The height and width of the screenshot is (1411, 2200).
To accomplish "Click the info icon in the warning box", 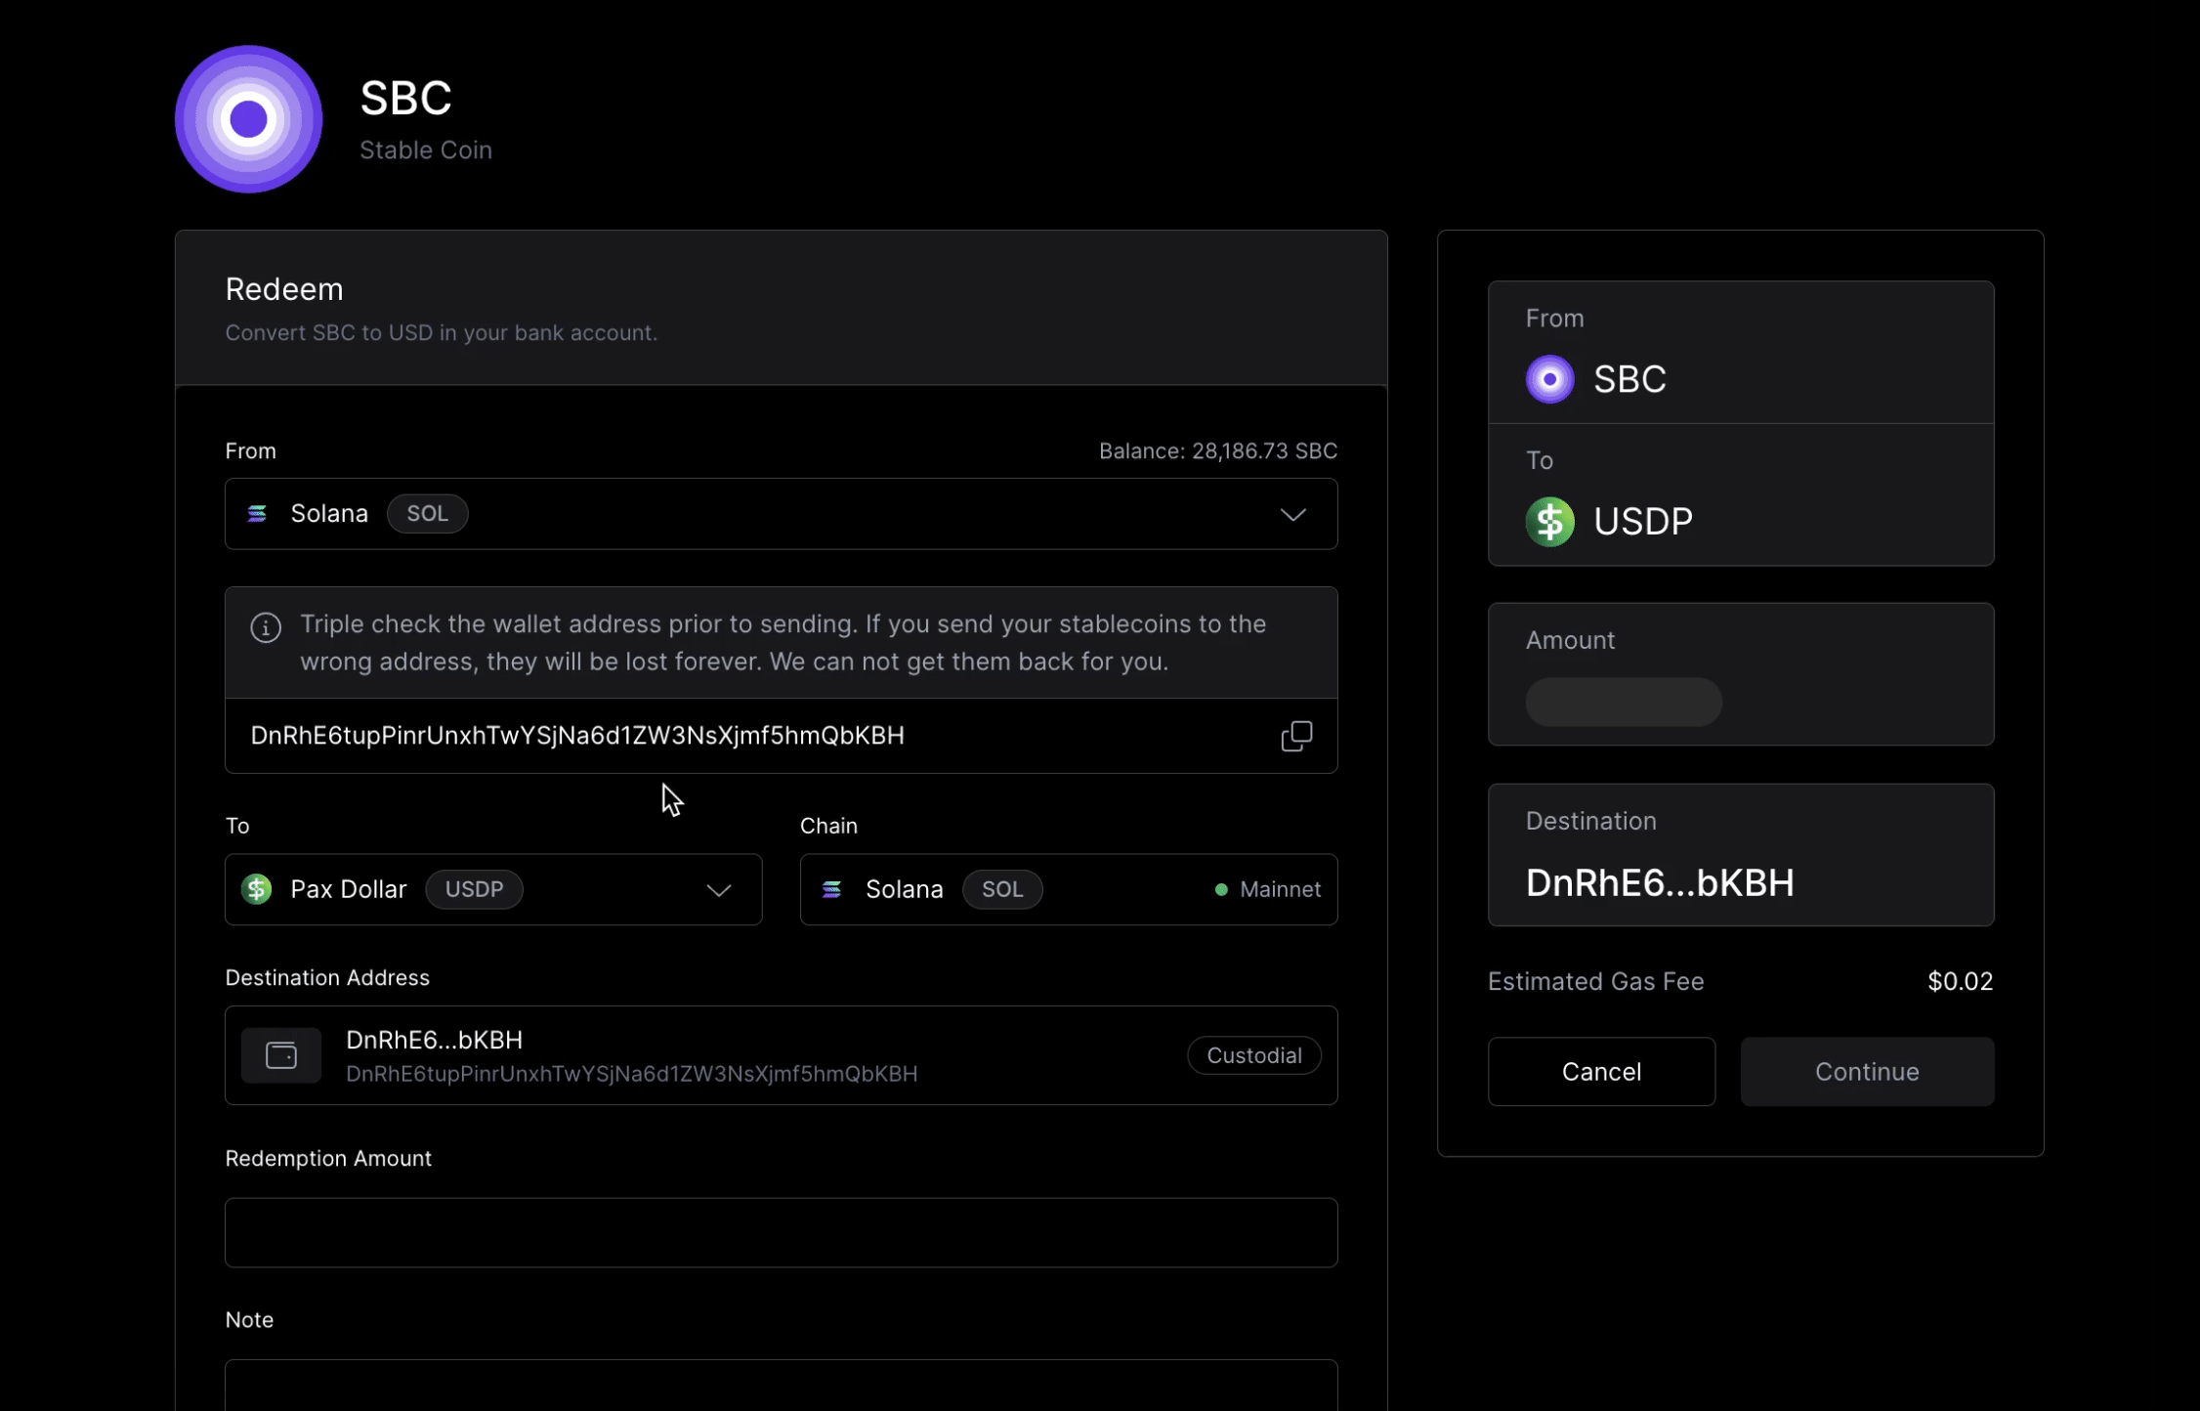I will 266,627.
